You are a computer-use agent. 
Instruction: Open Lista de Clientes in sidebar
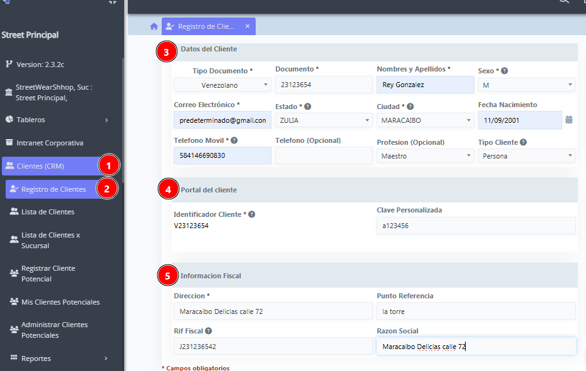[x=48, y=212]
